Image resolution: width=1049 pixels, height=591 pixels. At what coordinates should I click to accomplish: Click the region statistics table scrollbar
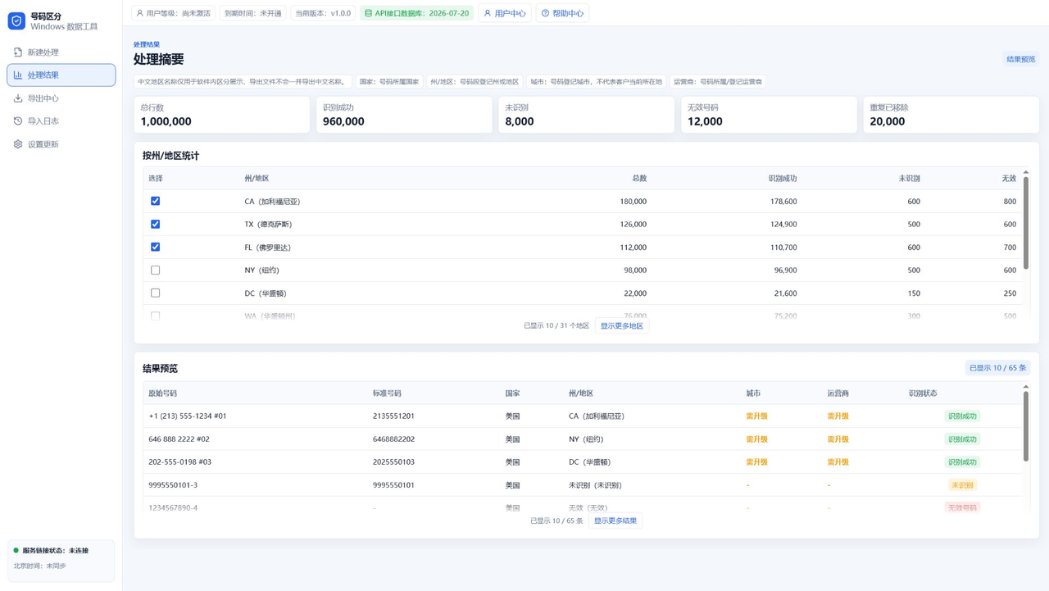click(1026, 223)
